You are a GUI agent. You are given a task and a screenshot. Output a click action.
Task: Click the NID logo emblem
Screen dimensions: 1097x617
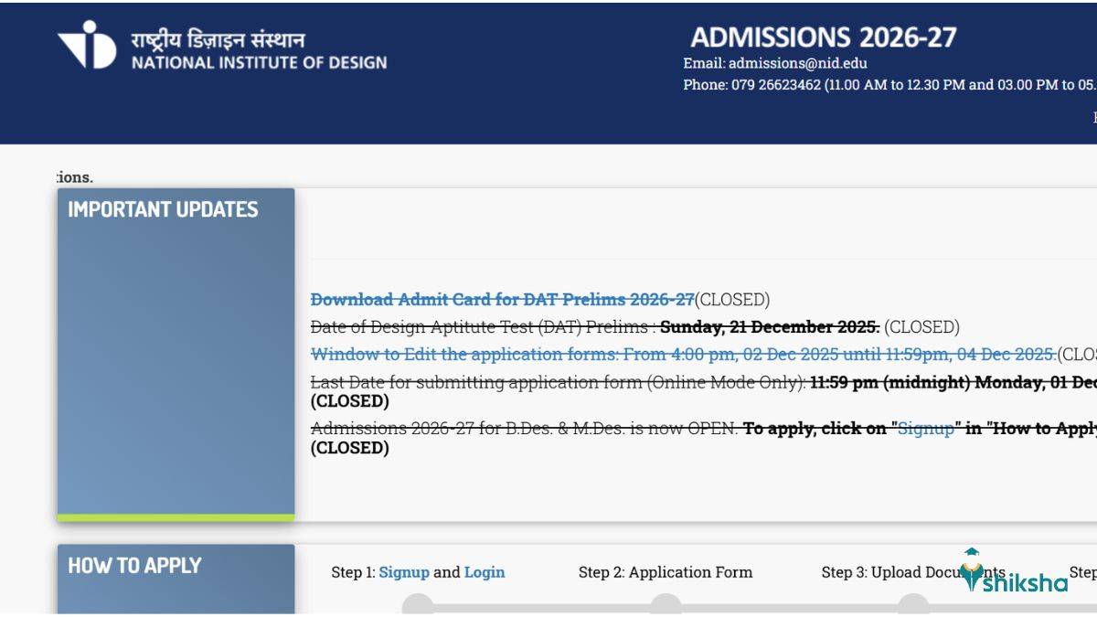pos(88,45)
